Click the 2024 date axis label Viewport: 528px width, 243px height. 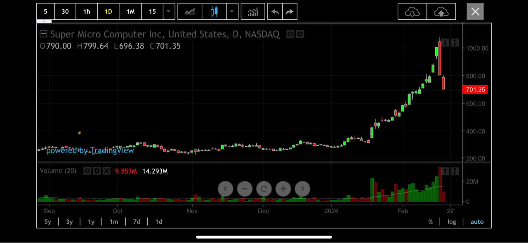pyautogui.click(x=331, y=211)
